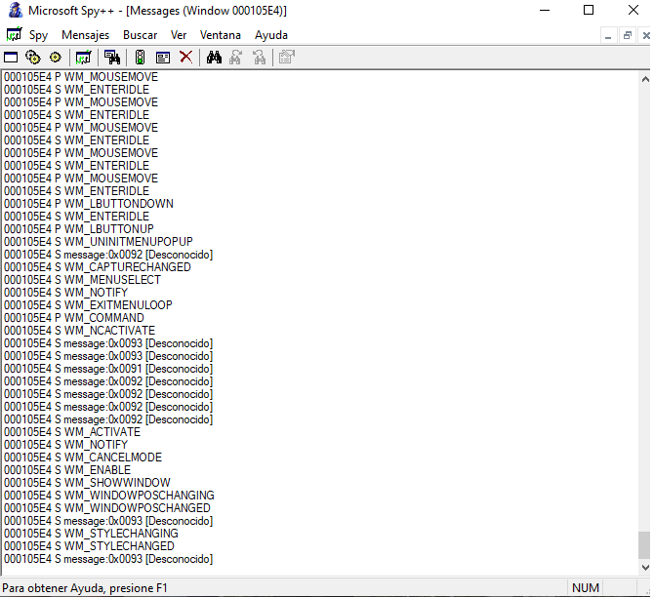Open the Threads view (single gear icon)
The image size is (654, 597).
pos(55,58)
